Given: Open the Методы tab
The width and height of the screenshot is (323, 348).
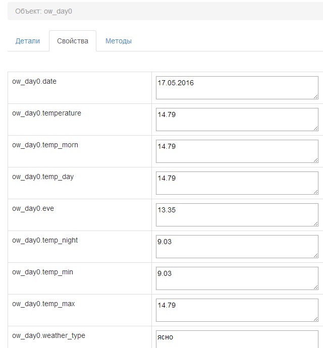Looking at the screenshot, I should point(119,41).
